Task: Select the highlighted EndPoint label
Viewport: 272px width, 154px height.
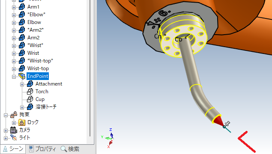Action: (38, 76)
